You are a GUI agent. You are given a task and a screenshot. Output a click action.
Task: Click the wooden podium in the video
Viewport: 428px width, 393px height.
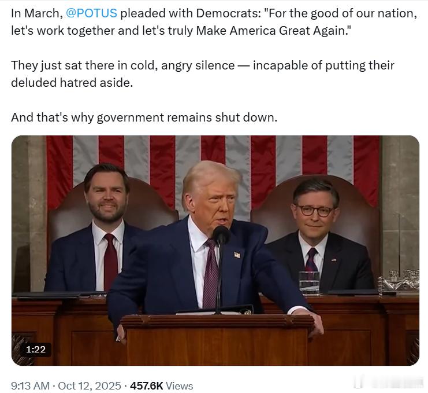(x=217, y=340)
